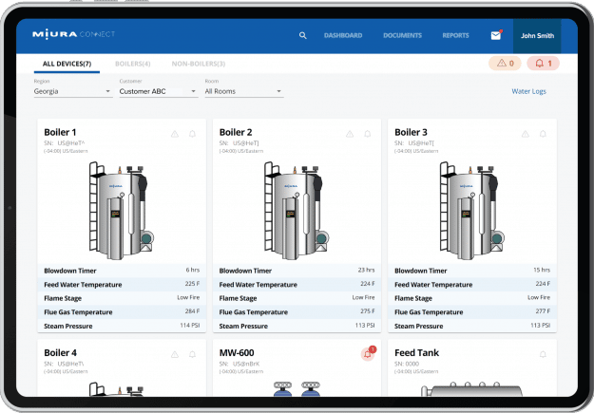Switch to the Boilers(4) tab
This screenshot has width=594, height=413.
click(x=133, y=64)
